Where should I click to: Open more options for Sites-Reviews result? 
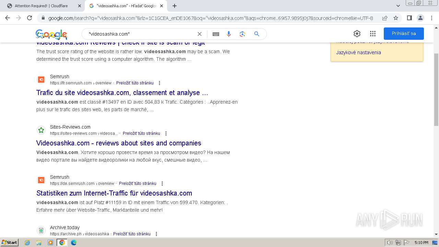tap(166, 133)
